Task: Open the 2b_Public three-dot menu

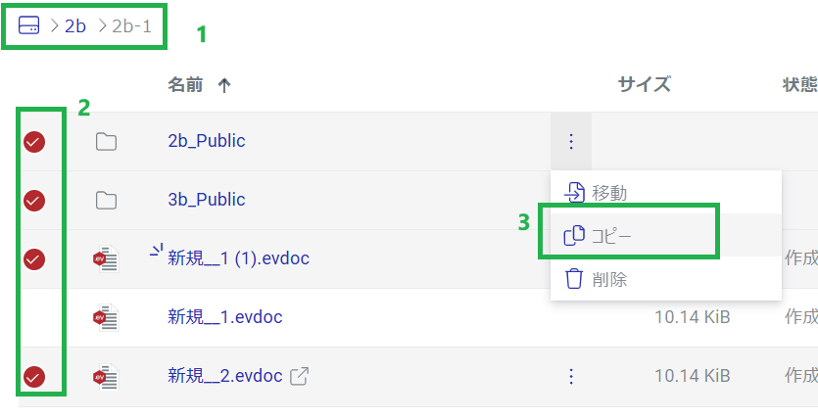Action: [571, 141]
